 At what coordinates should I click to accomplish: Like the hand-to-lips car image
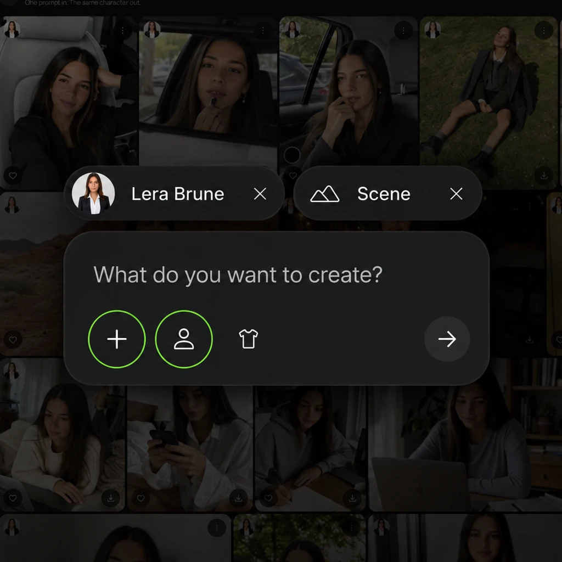(293, 176)
